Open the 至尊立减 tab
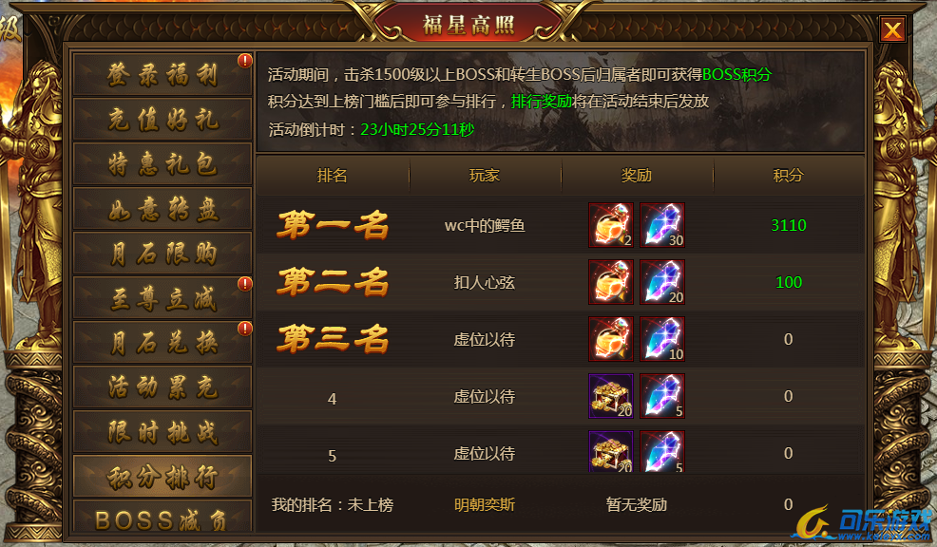937x547 pixels. tap(162, 298)
